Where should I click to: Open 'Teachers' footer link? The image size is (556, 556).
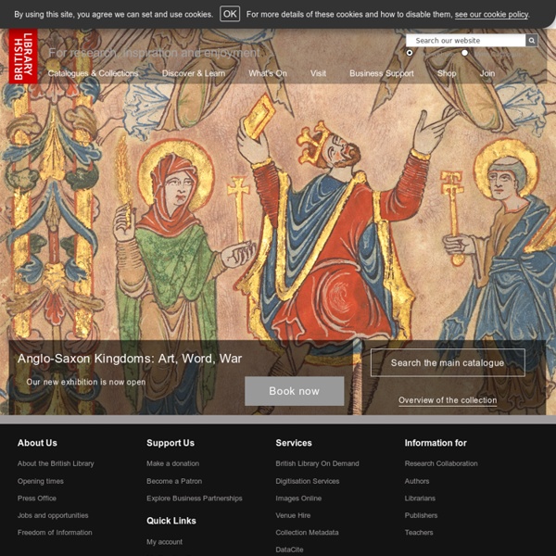click(x=419, y=532)
